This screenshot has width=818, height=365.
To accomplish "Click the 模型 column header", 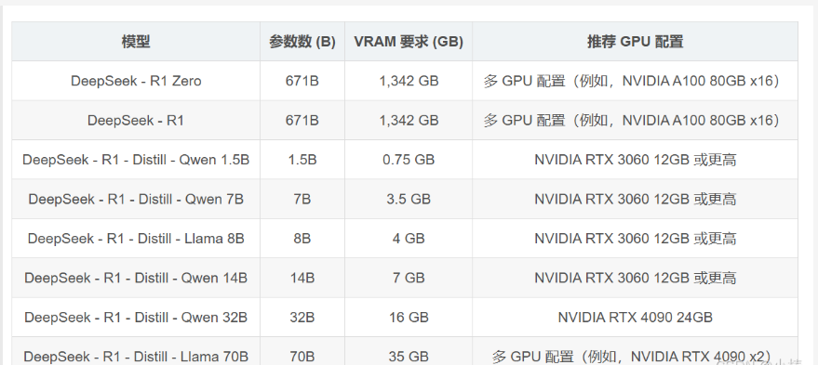I will pos(136,42).
